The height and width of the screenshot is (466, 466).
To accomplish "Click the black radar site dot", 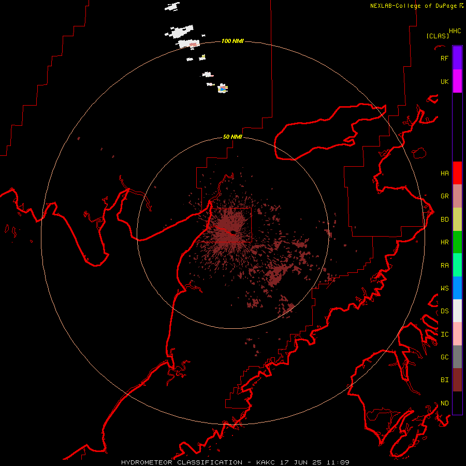I will 234,232.
